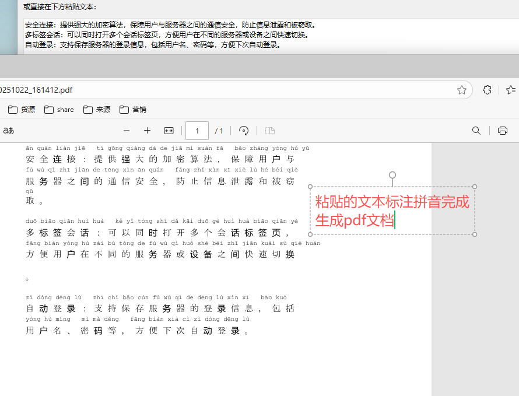Rotate the PDF page
This screenshot has height=396, width=519.
click(x=243, y=131)
